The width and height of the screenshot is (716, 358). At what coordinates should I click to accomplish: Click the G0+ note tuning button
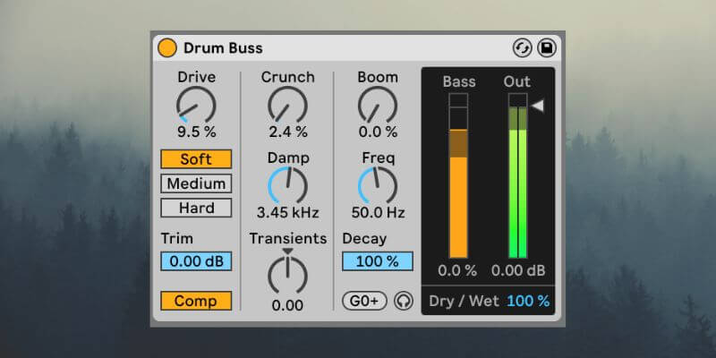(x=364, y=301)
